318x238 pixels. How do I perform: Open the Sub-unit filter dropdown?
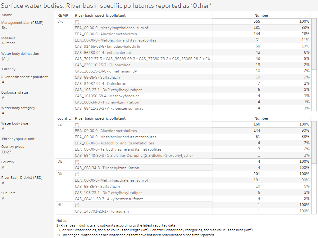pyautogui.click(x=26, y=198)
